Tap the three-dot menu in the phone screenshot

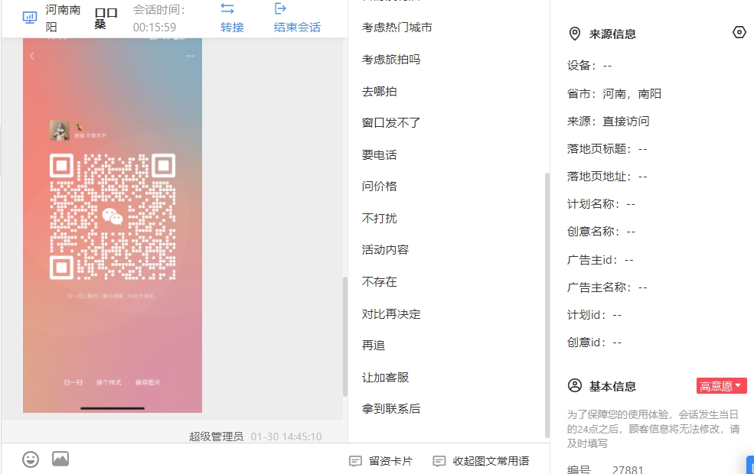[191, 56]
